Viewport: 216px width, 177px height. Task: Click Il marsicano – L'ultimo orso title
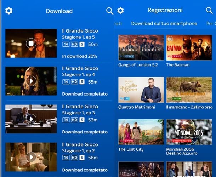pyautogui.click(x=189, y=107)
